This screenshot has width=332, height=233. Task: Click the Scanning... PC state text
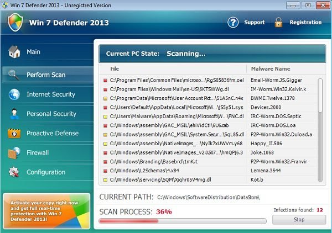click(x=186, y=54)
